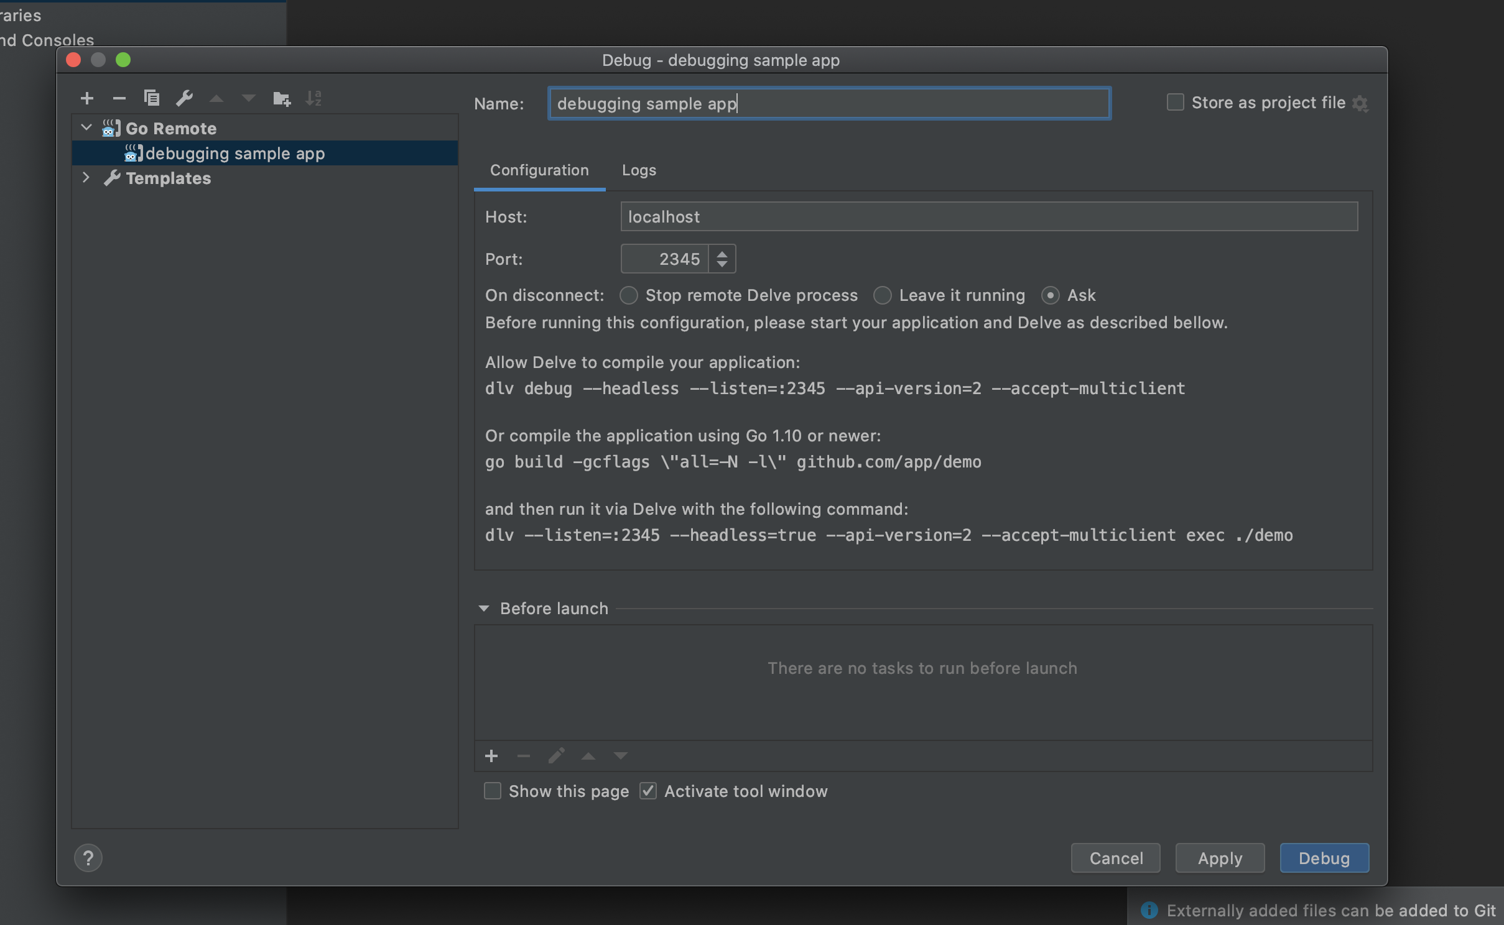Click the Before launch add task plus icon
The width and height of the screenshot is (1504, 925).
pos(491,756)
